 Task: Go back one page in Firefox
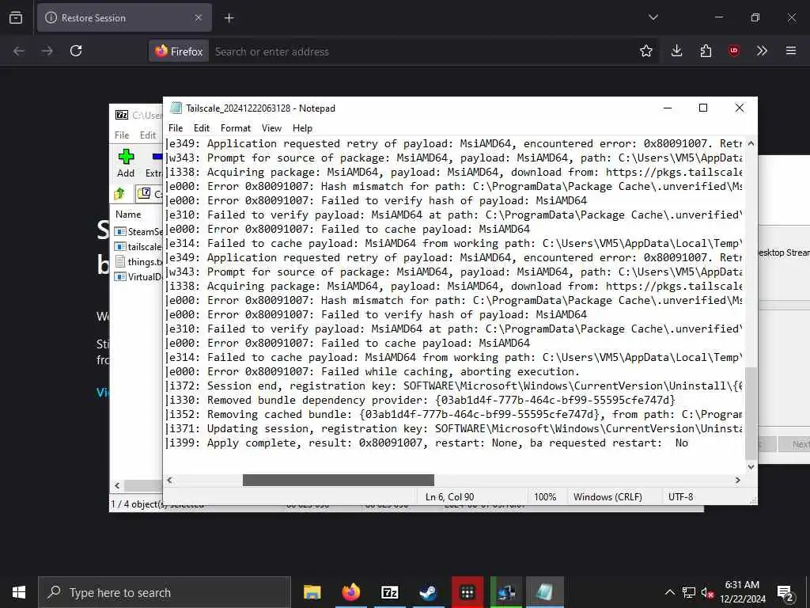tap(19, 51)
